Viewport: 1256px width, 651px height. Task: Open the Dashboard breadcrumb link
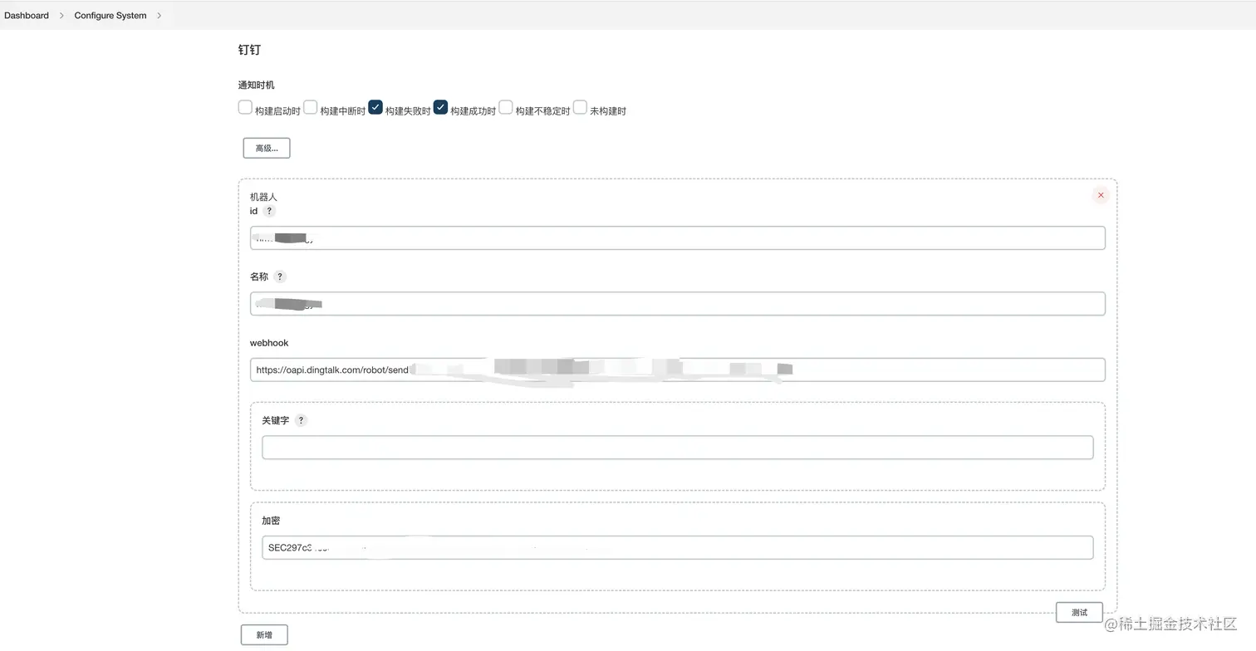point(27,15)
